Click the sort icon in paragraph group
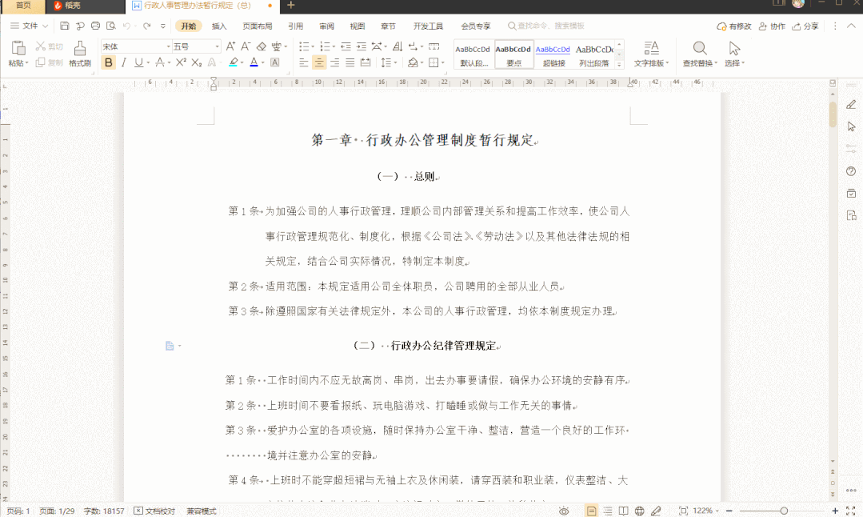Viewport: 863px width, 517px height. 398,46
